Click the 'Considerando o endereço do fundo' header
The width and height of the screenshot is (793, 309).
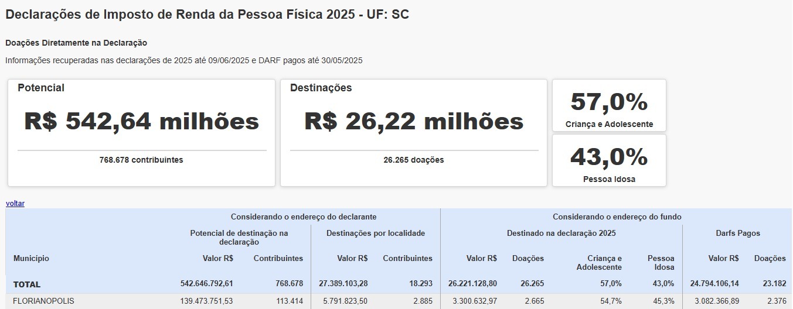coord(617,217)
